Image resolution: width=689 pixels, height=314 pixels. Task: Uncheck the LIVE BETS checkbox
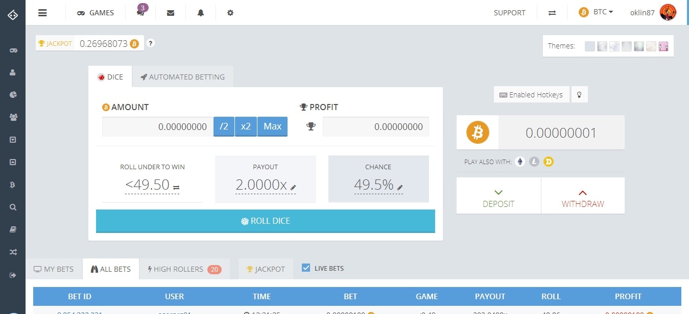306,268
